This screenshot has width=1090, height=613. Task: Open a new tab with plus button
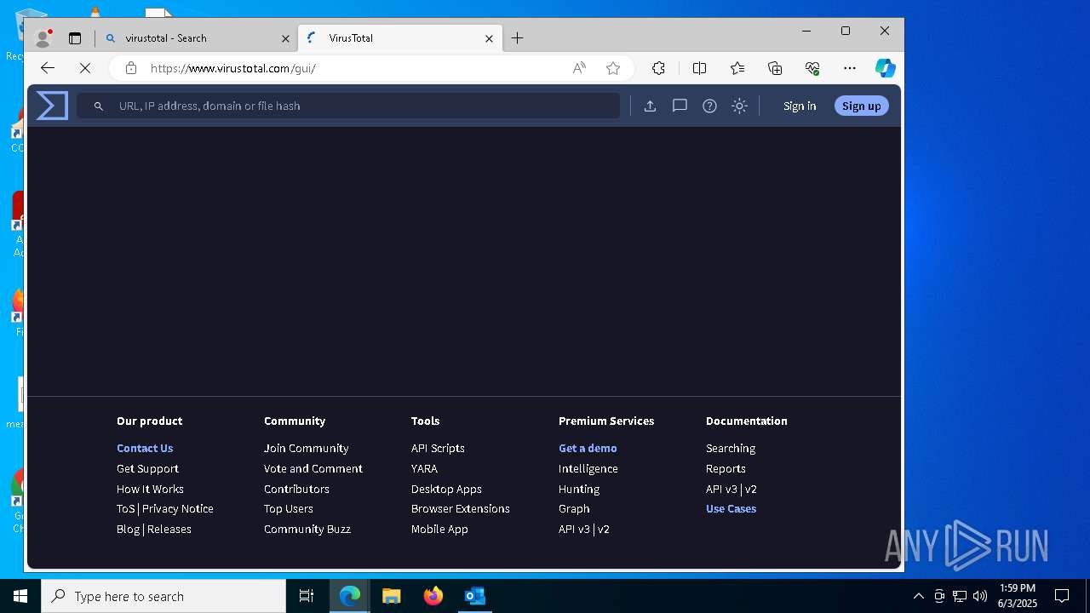tap(518, 38)
